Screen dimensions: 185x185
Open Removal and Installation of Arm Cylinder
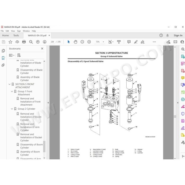click(x=30, y=127)
